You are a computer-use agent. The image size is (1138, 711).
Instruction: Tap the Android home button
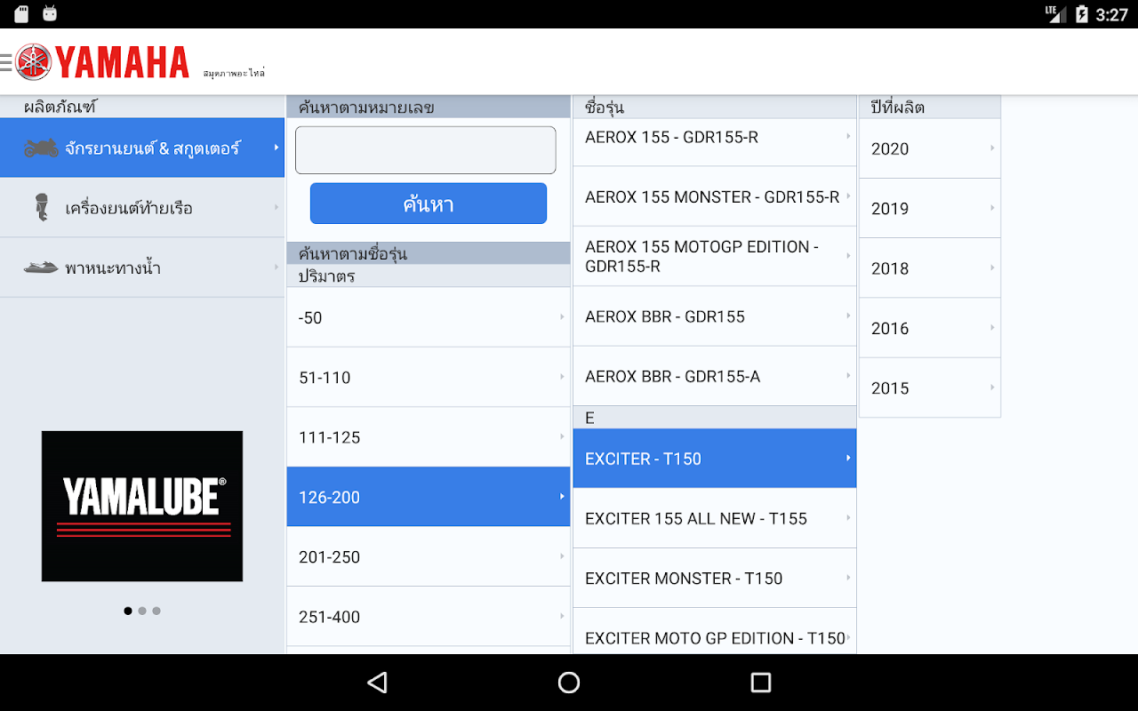(569, 683)
